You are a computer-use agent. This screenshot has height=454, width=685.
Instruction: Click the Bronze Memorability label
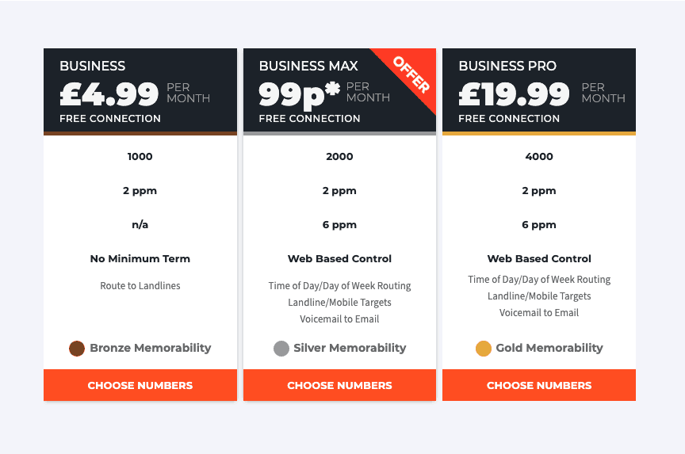[x=151, y=348]
